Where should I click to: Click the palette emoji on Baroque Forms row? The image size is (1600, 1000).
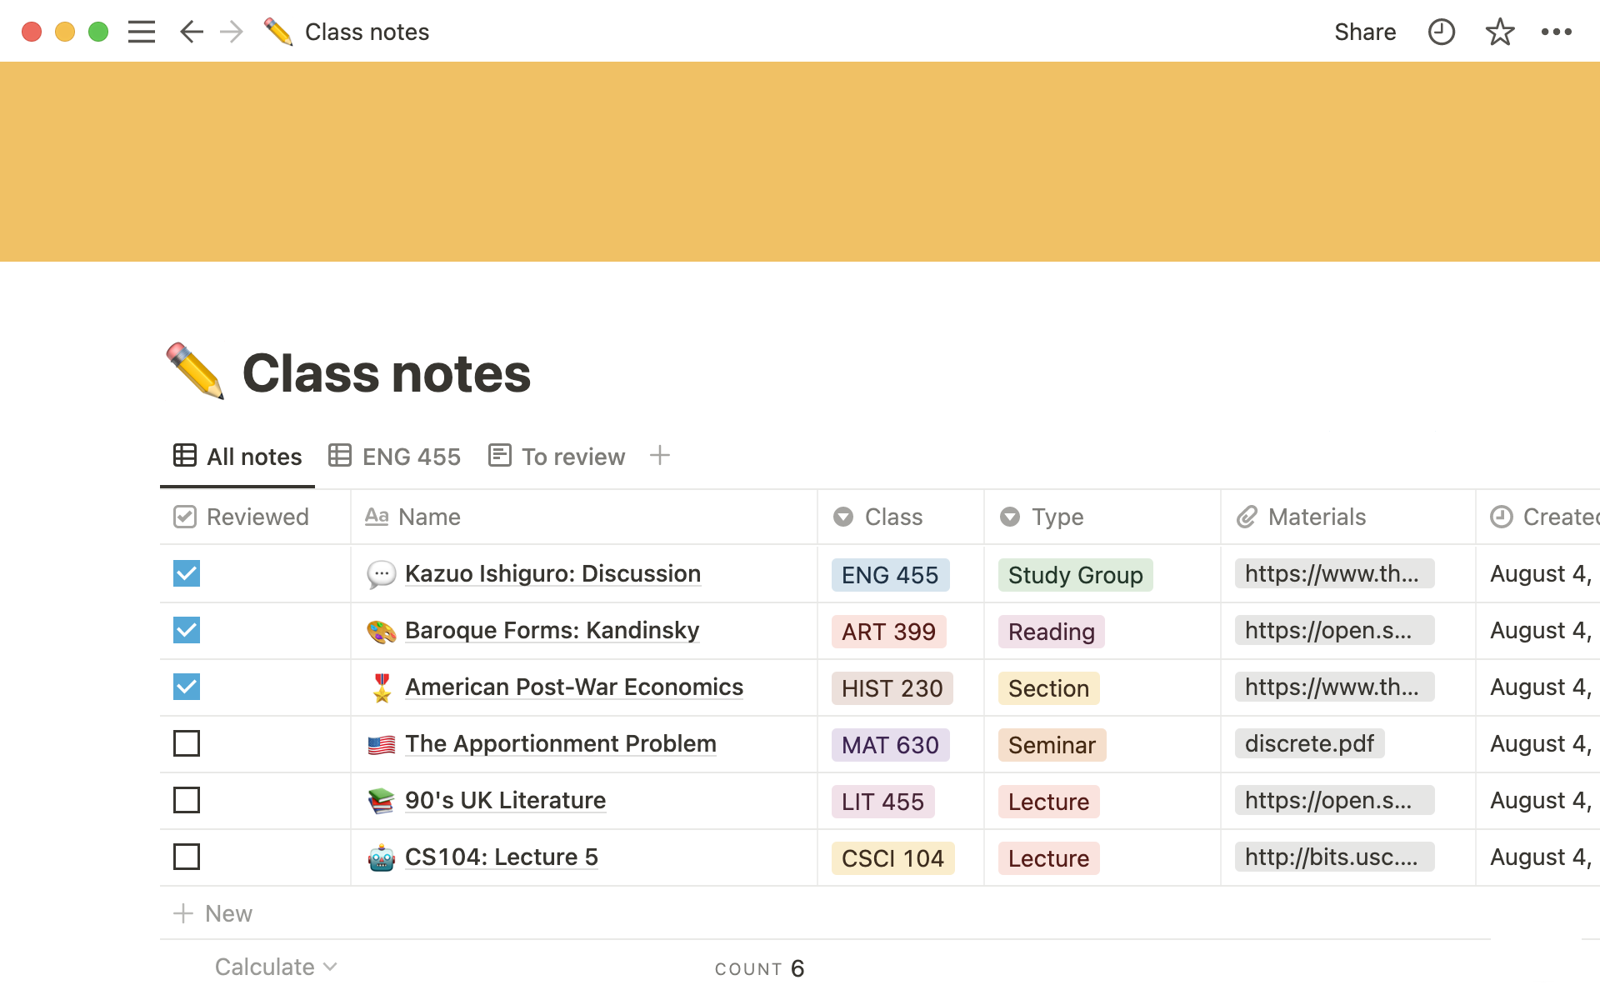[x=382, y=631]
